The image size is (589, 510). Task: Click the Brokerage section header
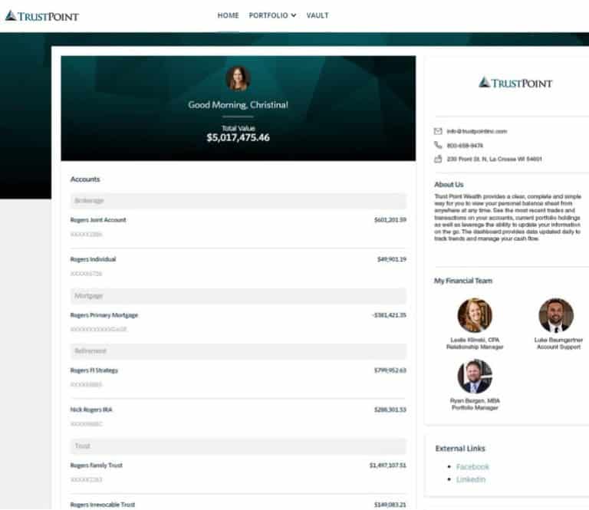[x=239, y=201]
